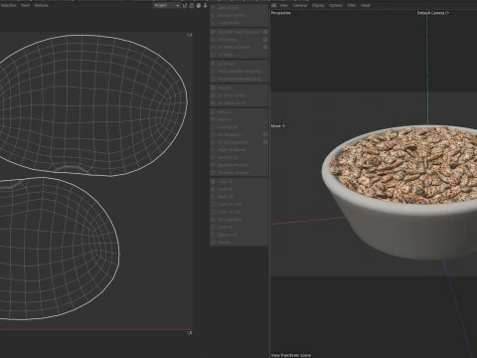
Task: Open the viewport Filter menu
Action: click(x=352, y=5)
